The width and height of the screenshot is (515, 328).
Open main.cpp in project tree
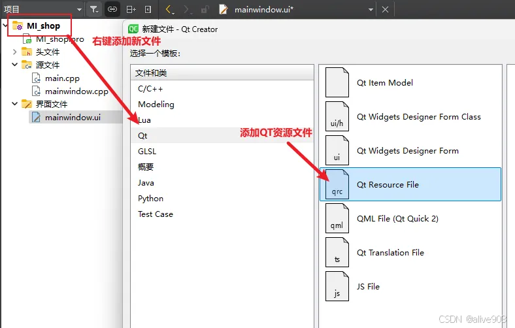pyautogui.click(x=62, y=78)
